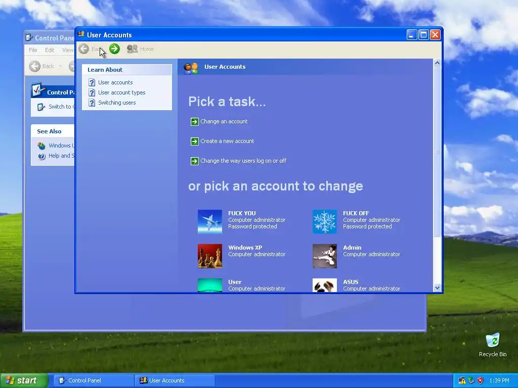Click Control Panel checkmark icon in sidebar
The image size is (518, 388).
pyautogui.click(x=37, y=89)
